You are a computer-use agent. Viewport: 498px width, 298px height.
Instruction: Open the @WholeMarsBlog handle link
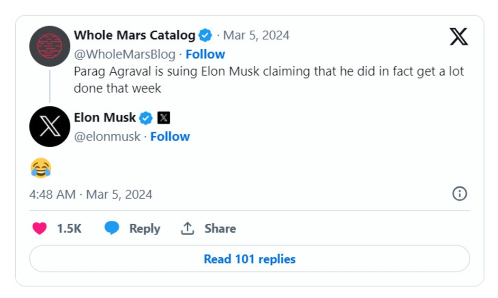pyautogui.click(x=124, y=54)
